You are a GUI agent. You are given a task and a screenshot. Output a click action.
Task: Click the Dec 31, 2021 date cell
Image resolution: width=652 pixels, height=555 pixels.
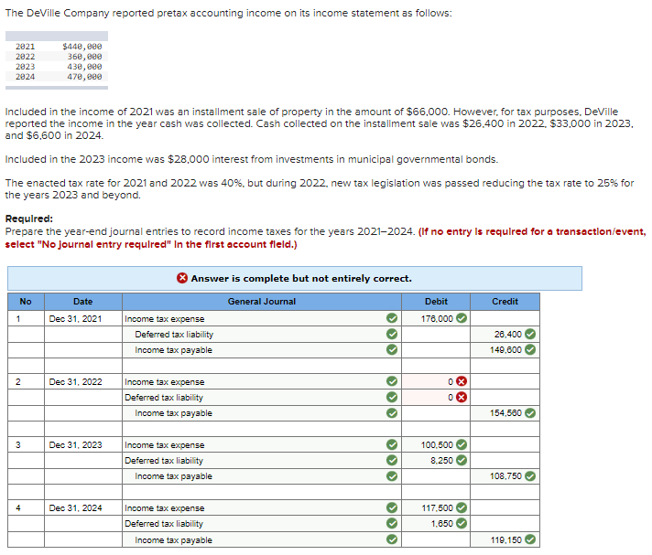click(83, 318)
